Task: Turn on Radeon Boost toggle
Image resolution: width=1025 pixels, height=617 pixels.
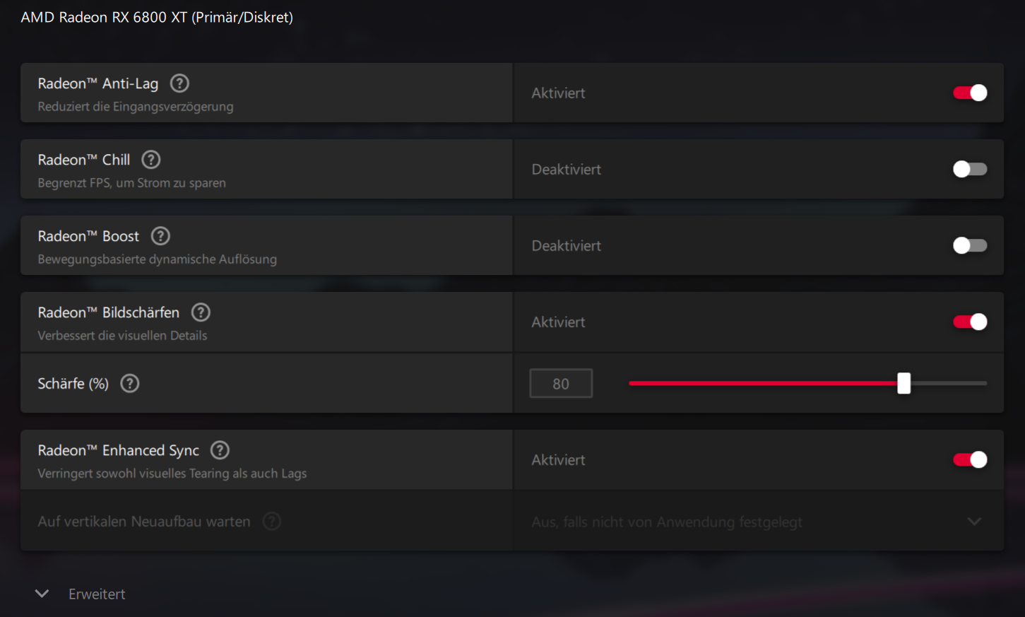Action: (970, 245)
